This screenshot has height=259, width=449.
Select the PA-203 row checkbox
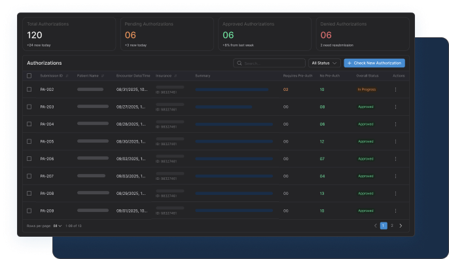29,107
